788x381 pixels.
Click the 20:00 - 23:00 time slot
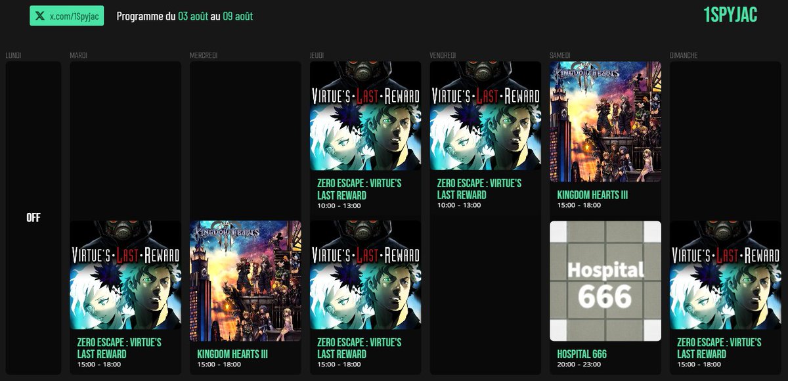pyautogui.click(x=578, y=364)
